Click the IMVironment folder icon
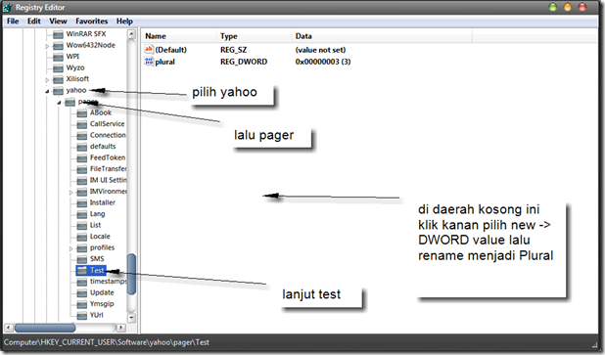This screenshot has height=355, width=605. coord(82,192)
